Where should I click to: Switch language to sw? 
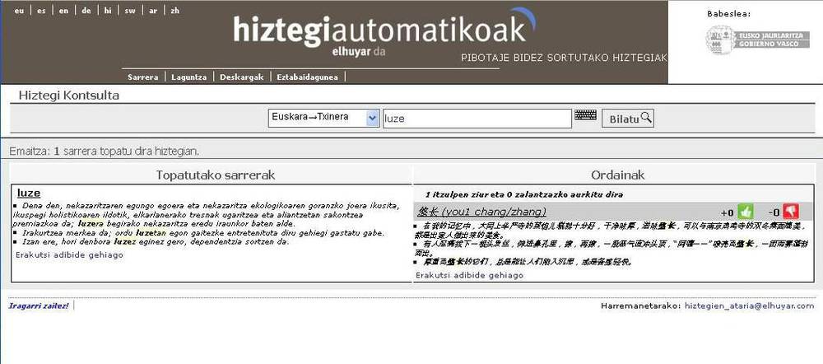[130, 11]
